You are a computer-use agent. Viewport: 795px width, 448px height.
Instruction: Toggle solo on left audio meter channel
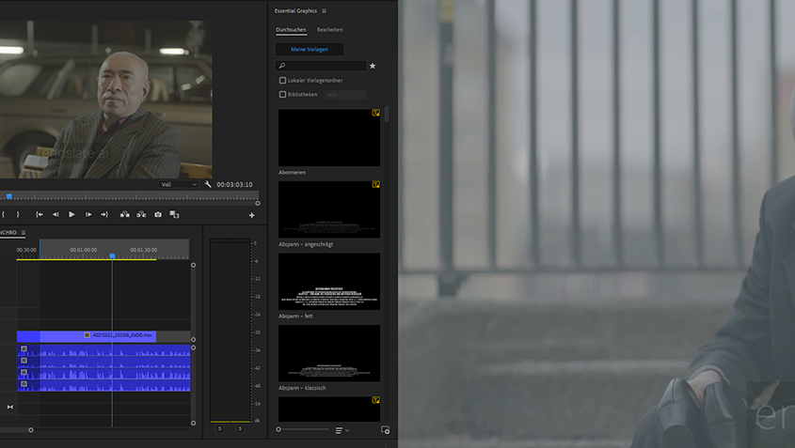(220, 428)
